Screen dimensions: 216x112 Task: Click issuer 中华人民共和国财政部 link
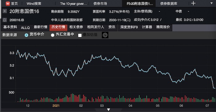click(x=67, y=20)
